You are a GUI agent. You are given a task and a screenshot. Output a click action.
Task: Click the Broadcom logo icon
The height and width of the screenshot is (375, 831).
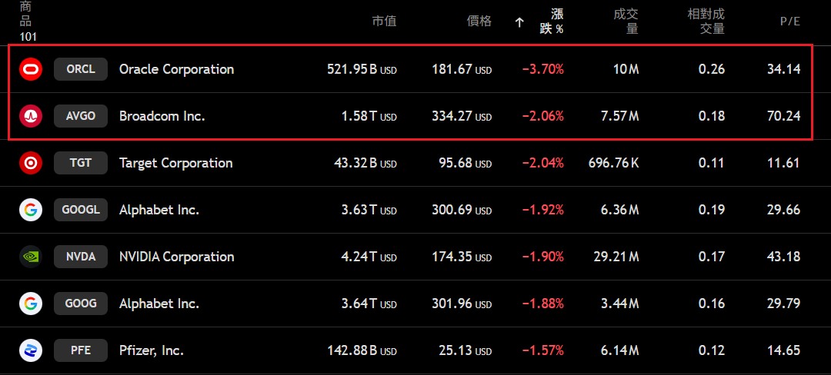[x=30, y=116]
